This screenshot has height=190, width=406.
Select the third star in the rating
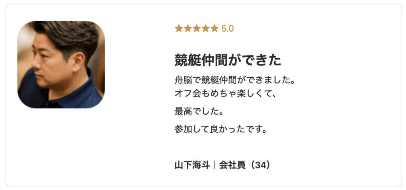(x=197, y=28)
